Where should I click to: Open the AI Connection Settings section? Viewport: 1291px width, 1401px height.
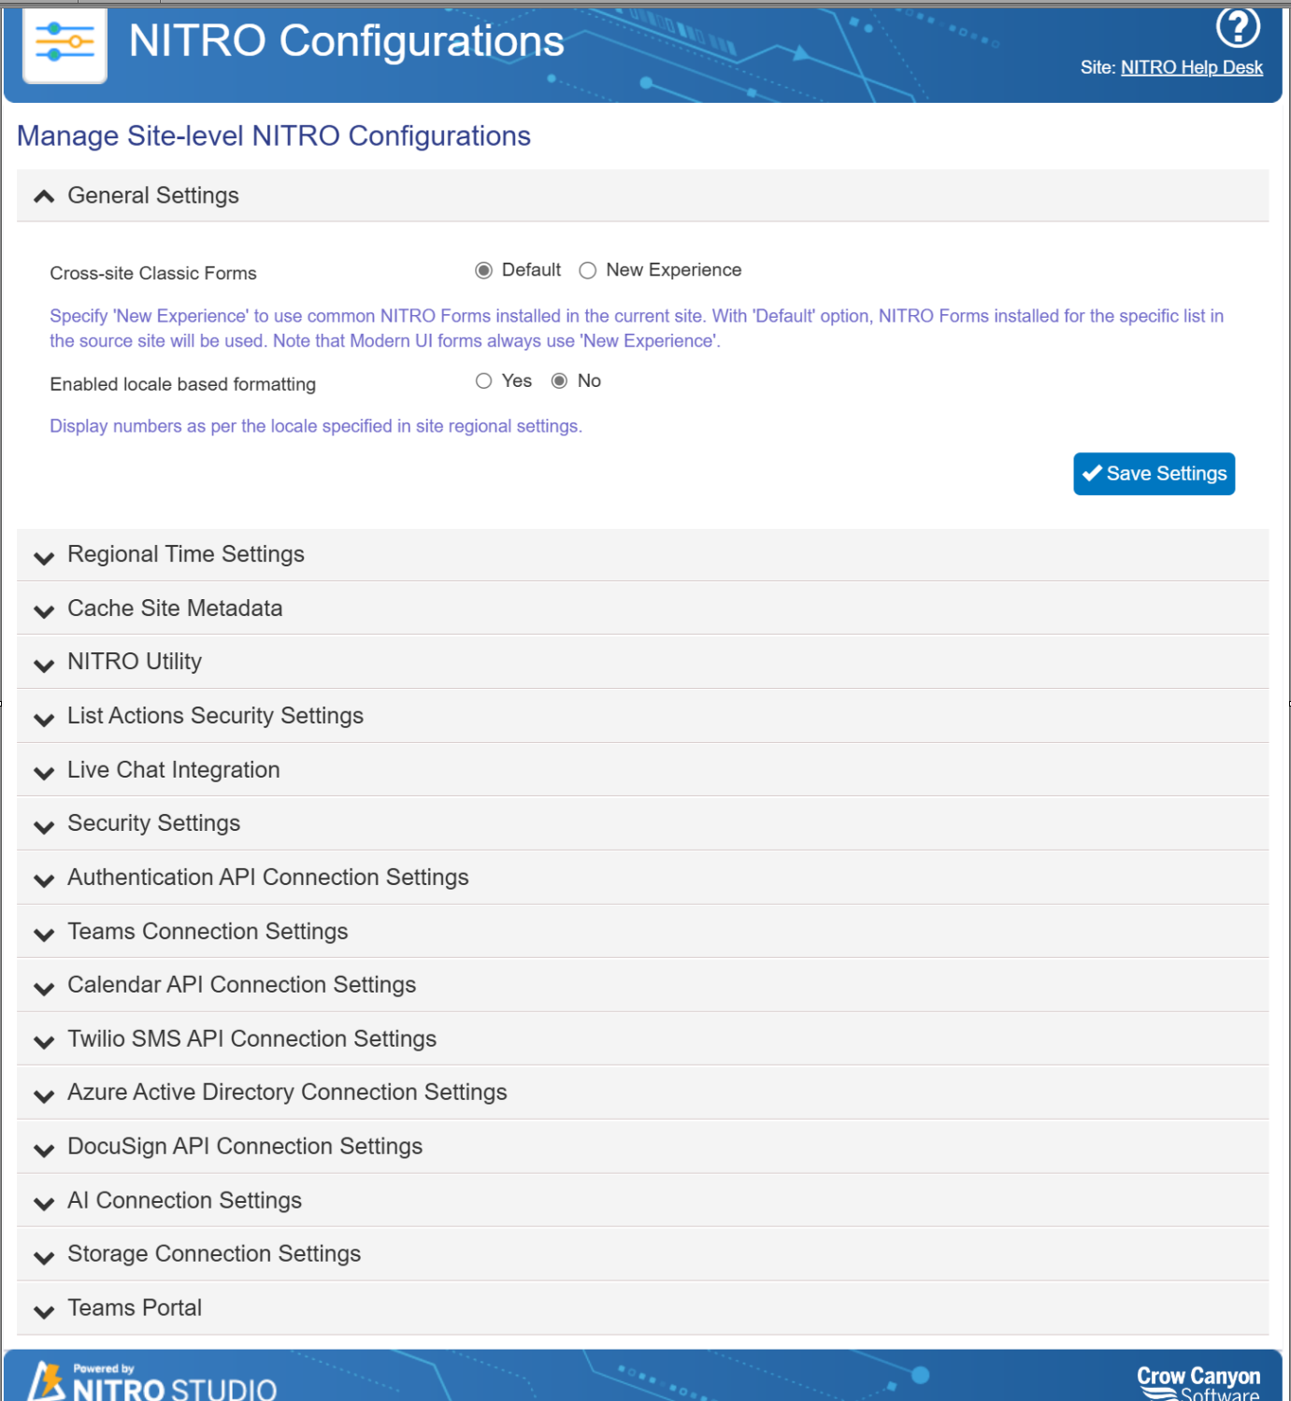click(x=642, y=1201)
